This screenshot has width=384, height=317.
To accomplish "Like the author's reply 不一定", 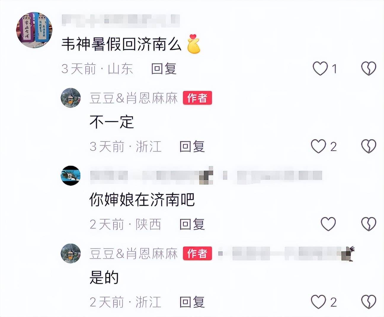I will point(319,146).
